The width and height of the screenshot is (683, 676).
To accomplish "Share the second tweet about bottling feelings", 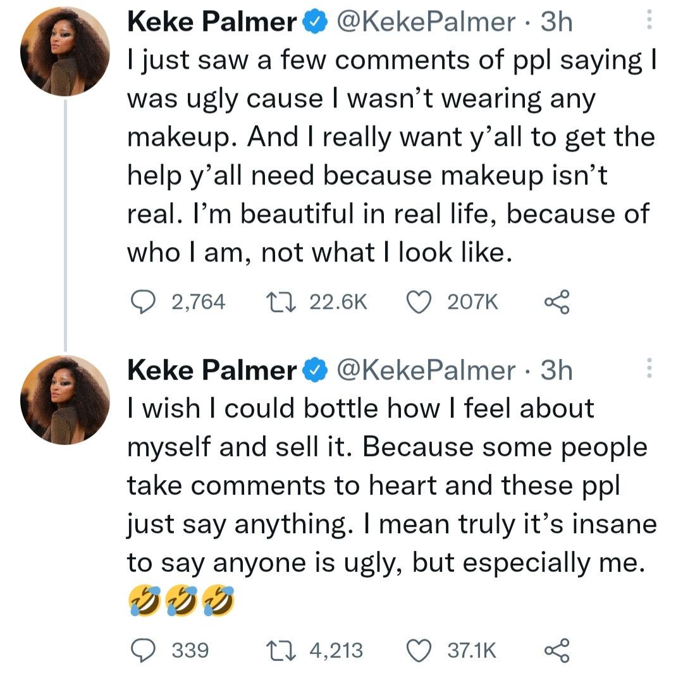I will [557, 649].
